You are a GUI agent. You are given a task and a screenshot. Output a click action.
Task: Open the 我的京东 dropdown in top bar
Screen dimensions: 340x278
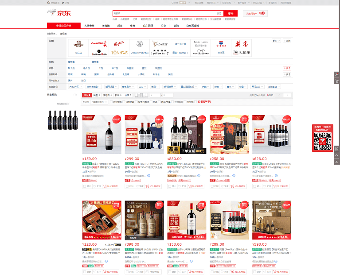[212, 3]
